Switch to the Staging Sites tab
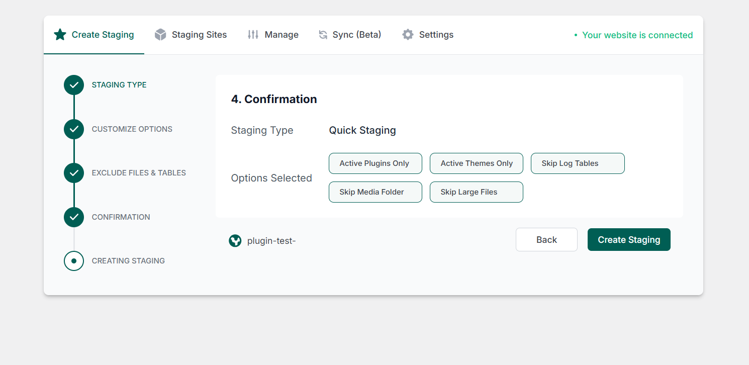 point(191,35)
